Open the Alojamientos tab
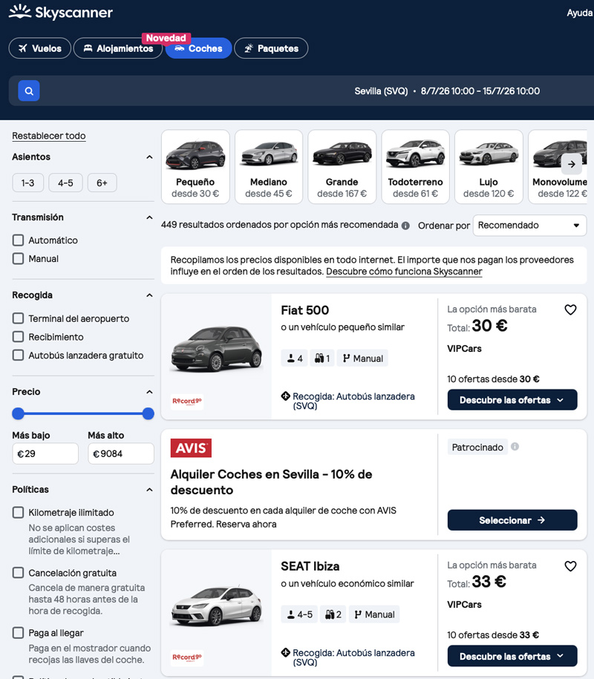 pyautogui.click(x=118, y=48)
